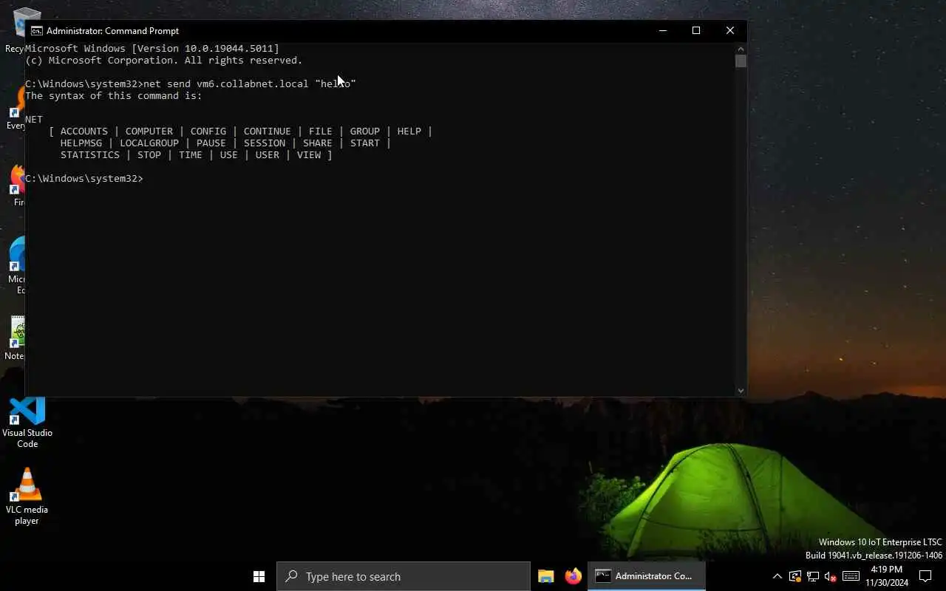Open the touch keyboard tray icon

click(x=851, y=576)
